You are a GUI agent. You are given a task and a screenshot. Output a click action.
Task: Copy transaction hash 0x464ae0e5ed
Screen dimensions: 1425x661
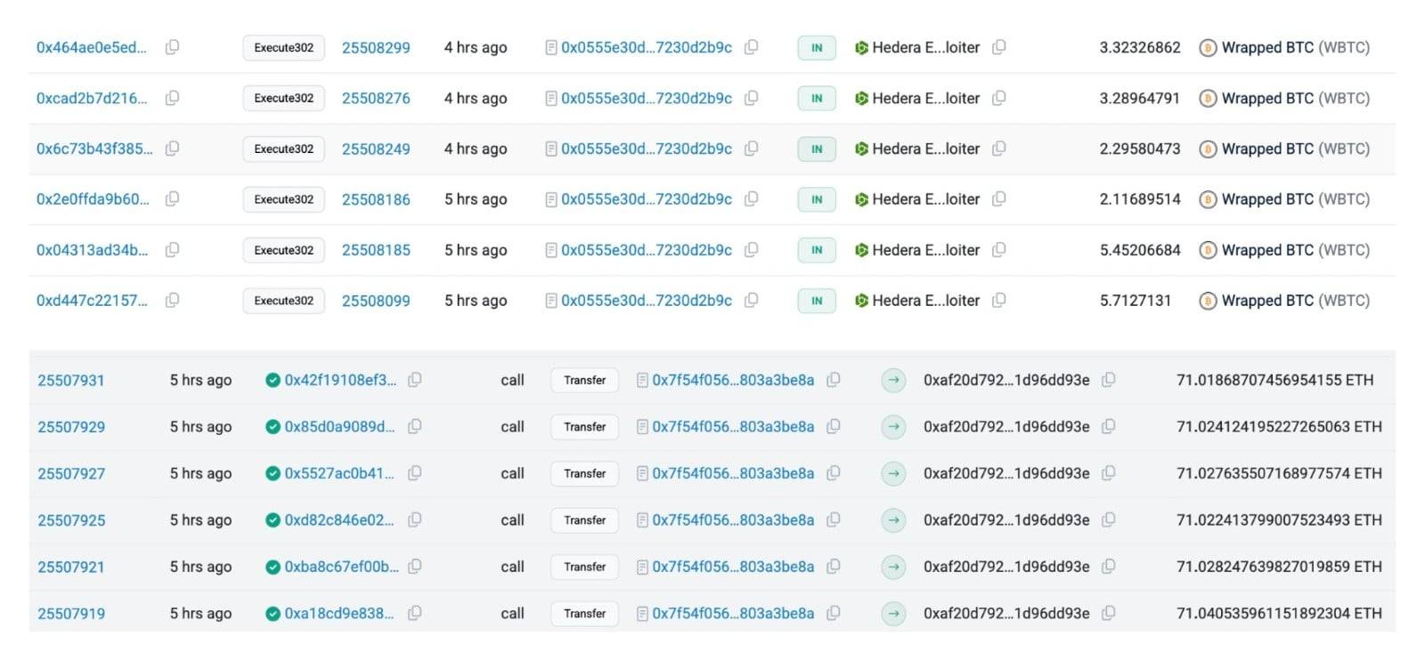173,47
